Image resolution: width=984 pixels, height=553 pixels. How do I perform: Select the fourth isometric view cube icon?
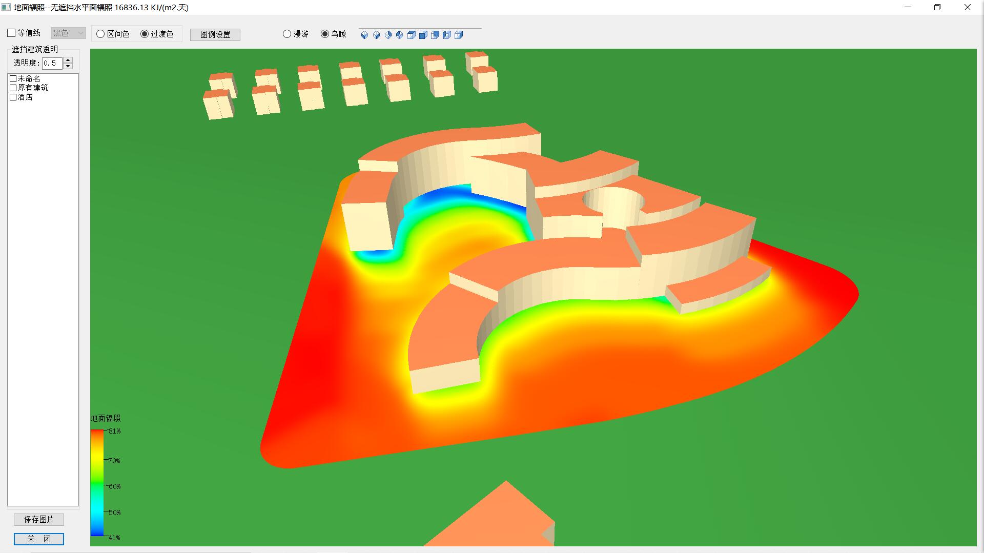click(x=400, y=35)
